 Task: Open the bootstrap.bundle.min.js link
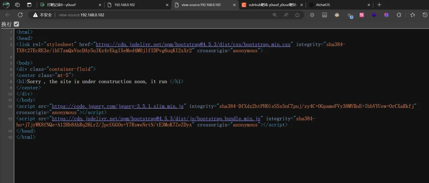(156, 119)
